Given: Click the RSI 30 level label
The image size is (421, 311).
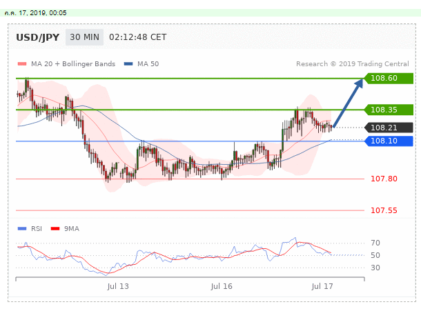Looking at the screenshot, I should click(375, 268).
